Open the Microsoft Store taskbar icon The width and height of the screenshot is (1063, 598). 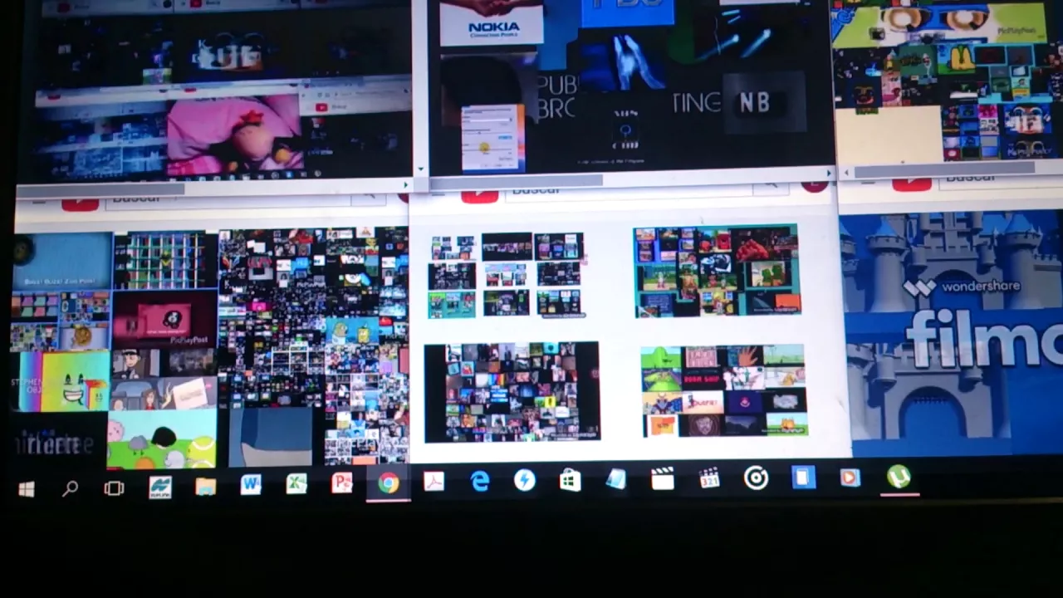pyautogui.click(x=570, y=480)
